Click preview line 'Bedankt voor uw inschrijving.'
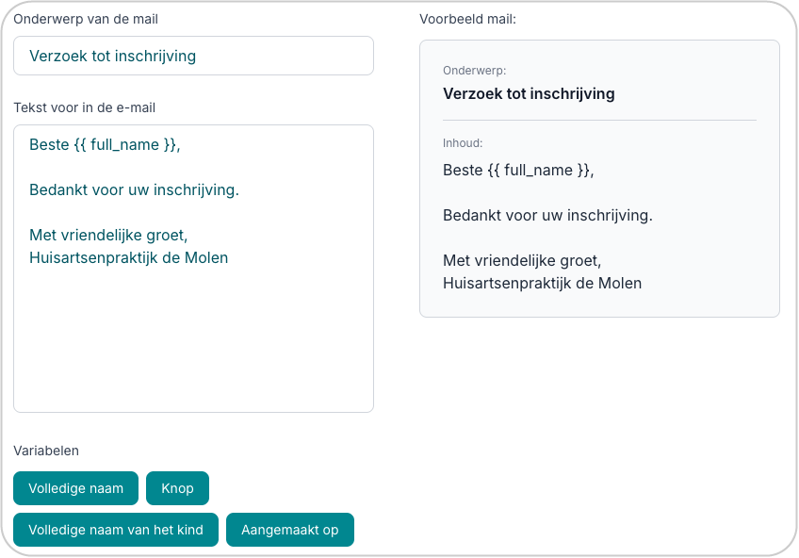799x558 pixels. [x=547, y=216]
